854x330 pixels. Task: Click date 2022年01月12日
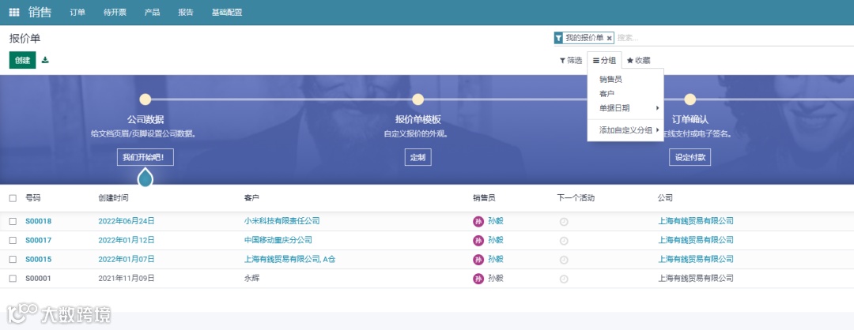click(x=127, y=240)
